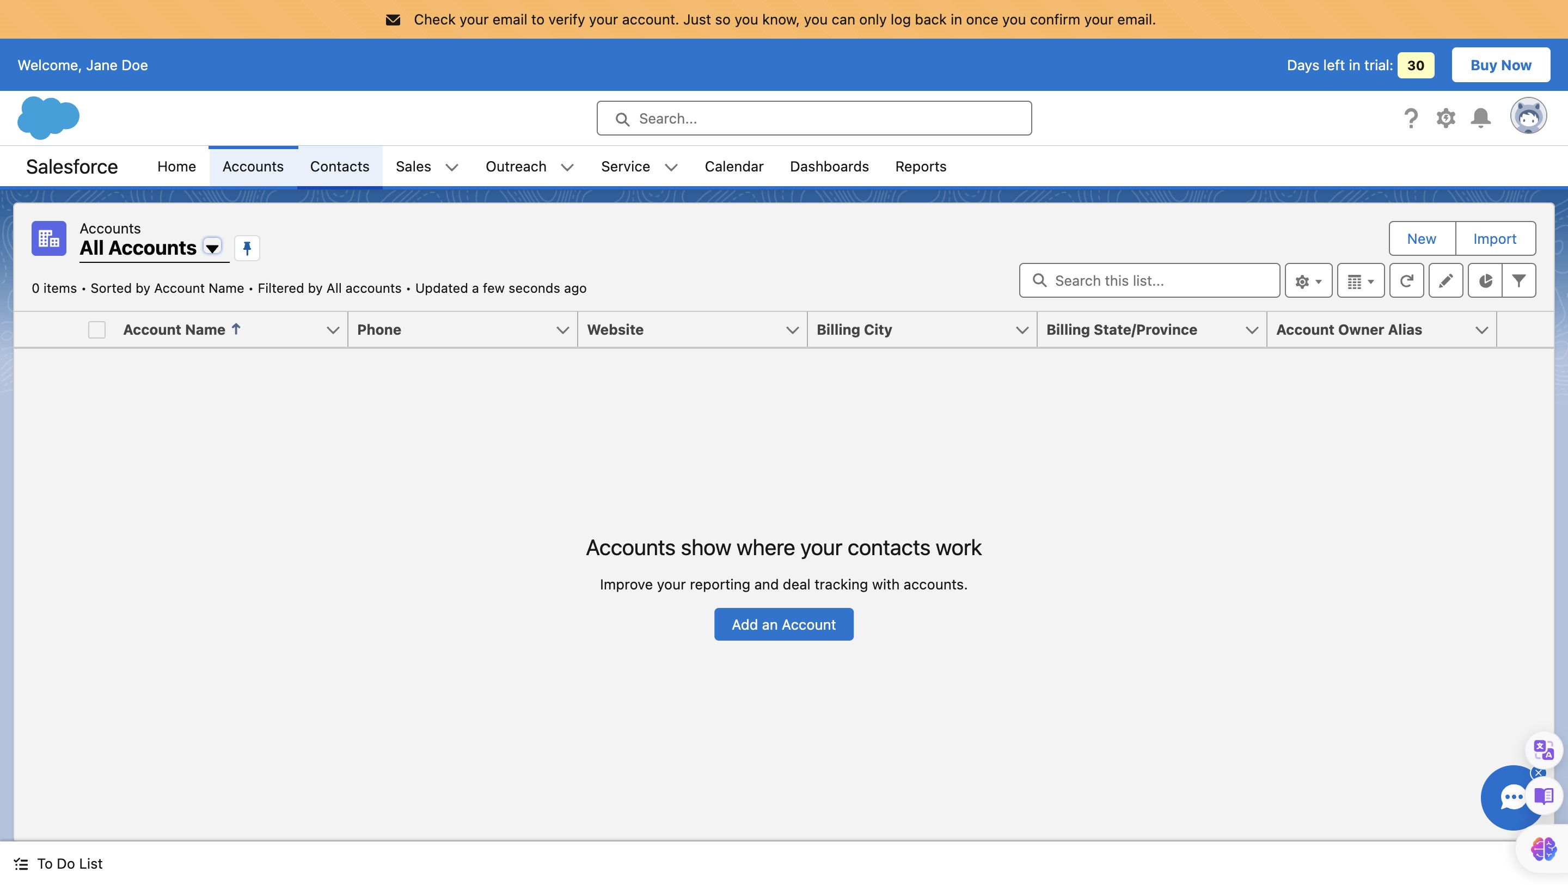Click the Add an Account button
This screenshot has height=885, width=1568.
pyautogui.click(x=783, y=624)
